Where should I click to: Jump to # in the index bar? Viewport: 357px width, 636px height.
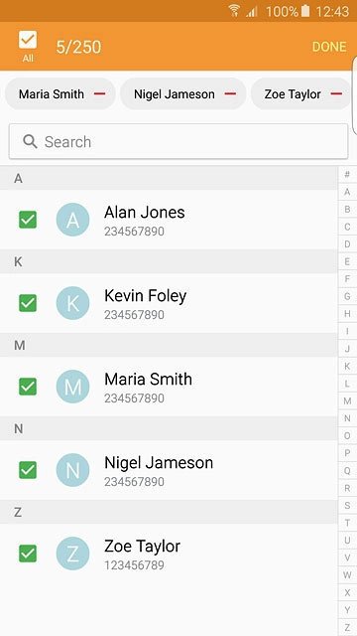tap(347, 175)
